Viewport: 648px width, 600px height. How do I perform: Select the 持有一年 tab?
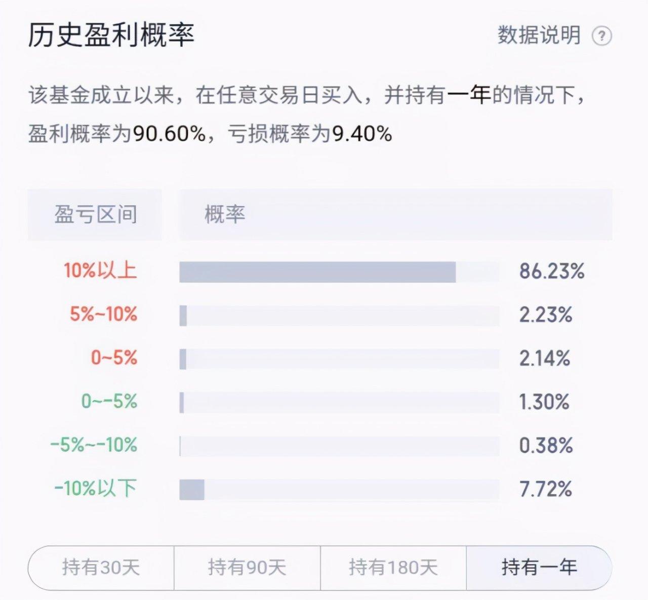[x=539, y=567]
